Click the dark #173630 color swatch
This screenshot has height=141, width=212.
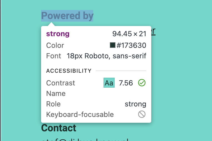click(113, 45)
